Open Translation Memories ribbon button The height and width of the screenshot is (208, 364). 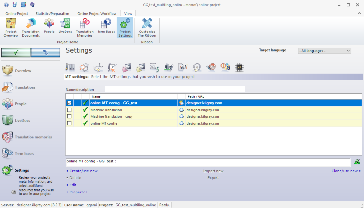tap(84, 28)
